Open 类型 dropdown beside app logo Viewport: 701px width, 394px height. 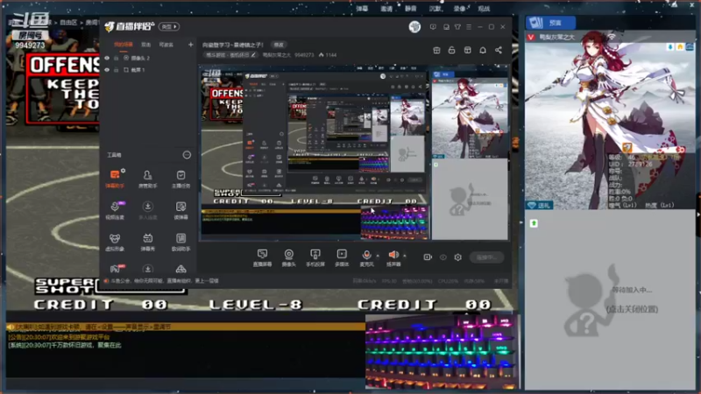pos(169,27)
